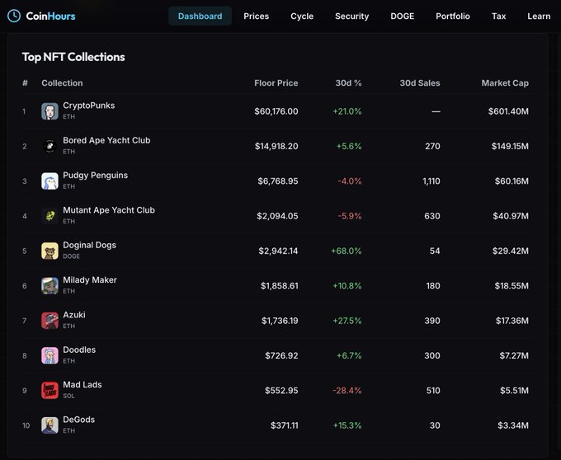Open the CryptoPunks collection name
561x460 pixels.
(89, 106)
